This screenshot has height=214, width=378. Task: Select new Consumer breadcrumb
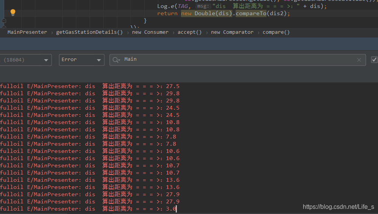pyautogui.click(x=150, y=32)
